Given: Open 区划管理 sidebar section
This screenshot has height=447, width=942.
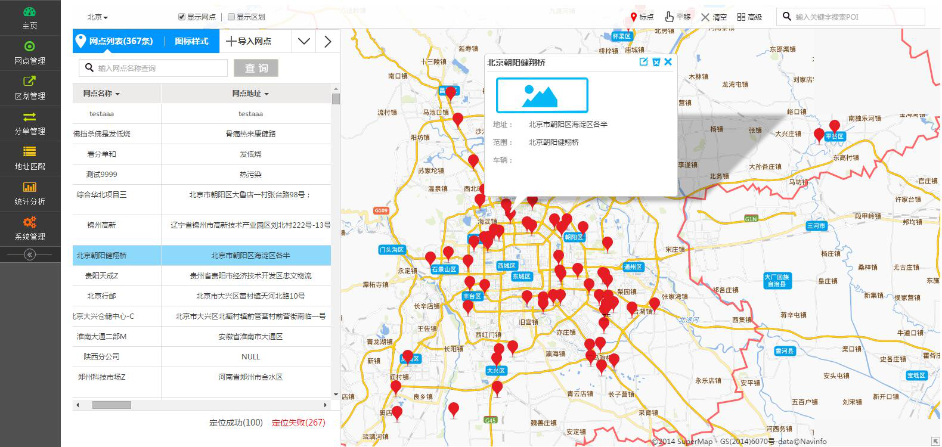Looking at the screenshot, I should [30, 88].
